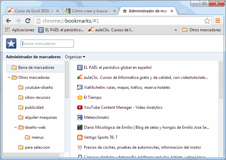Click the folder tree horizontal scrollbar
The height and width of the screenshot is (160, 226).
coord(31,155)
